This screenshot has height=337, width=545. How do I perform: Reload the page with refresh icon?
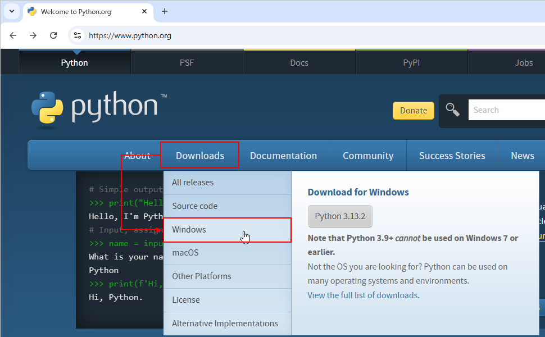(x=53, y=35)
